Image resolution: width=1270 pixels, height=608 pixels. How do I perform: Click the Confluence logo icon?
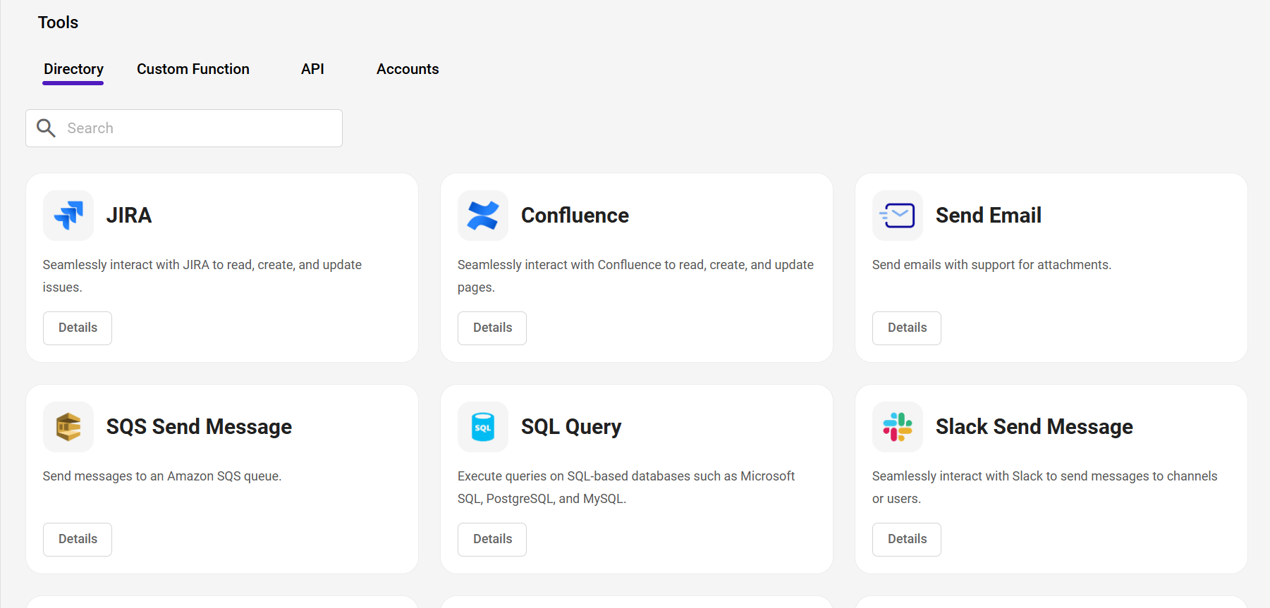483,216
